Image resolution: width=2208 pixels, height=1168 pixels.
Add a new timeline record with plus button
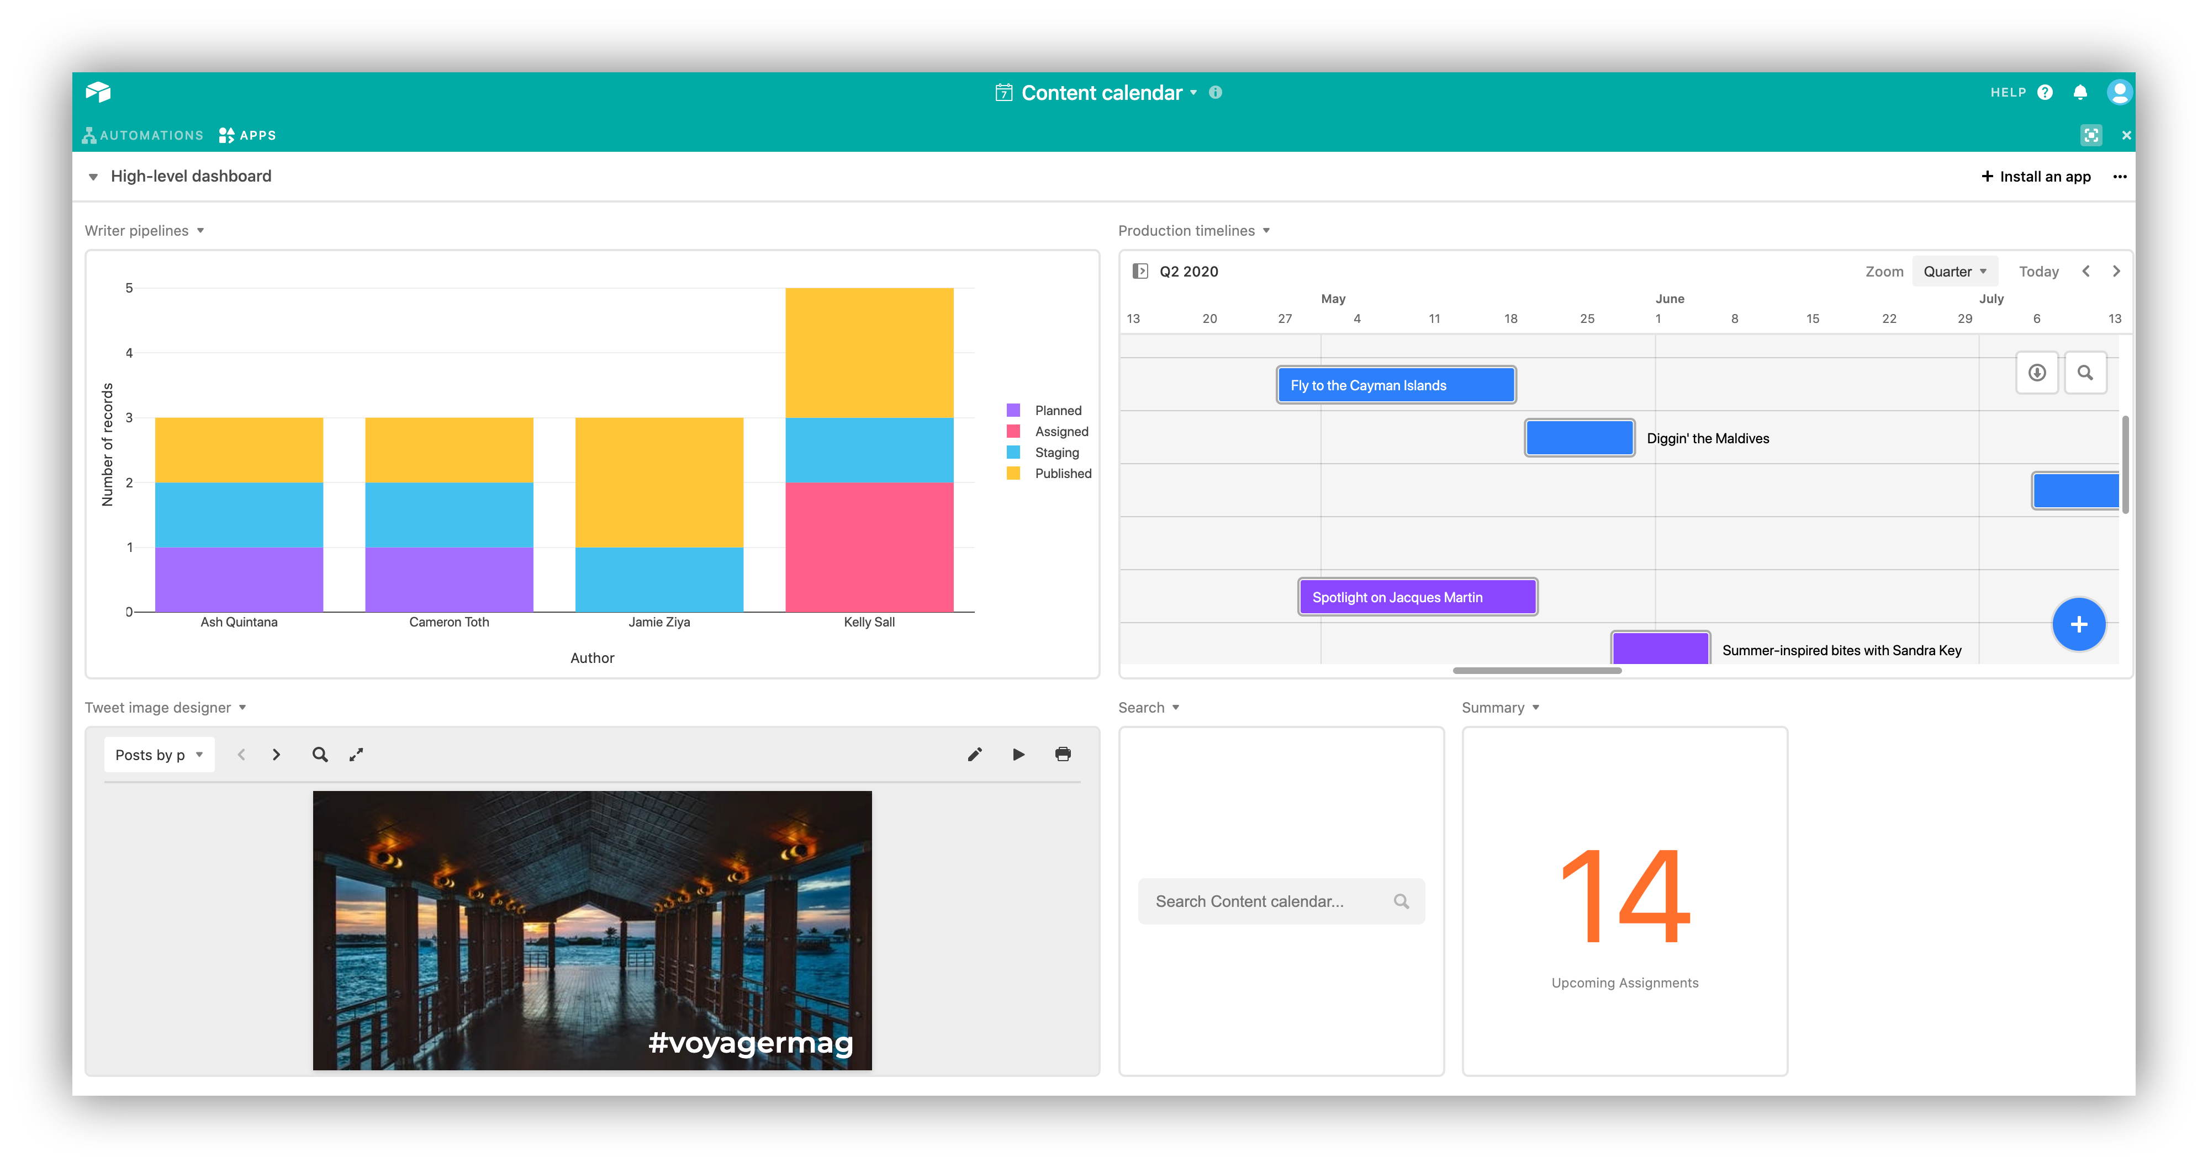2079,624
